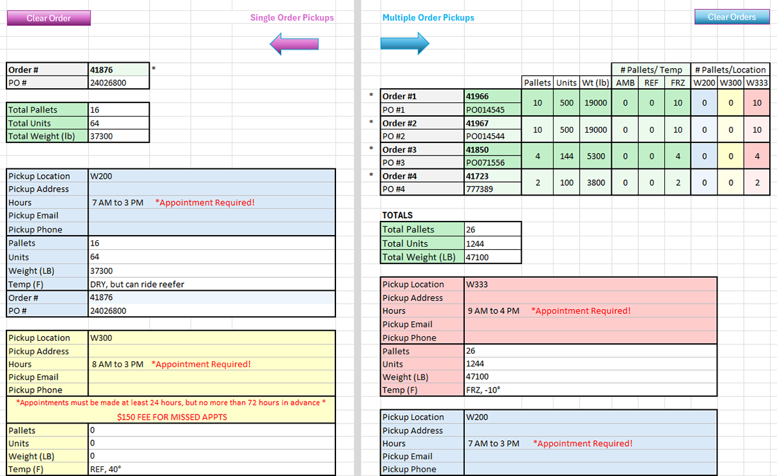Click the Clear Order button
The height and width of the screenshot is (476, 777).
pos(49,18)
